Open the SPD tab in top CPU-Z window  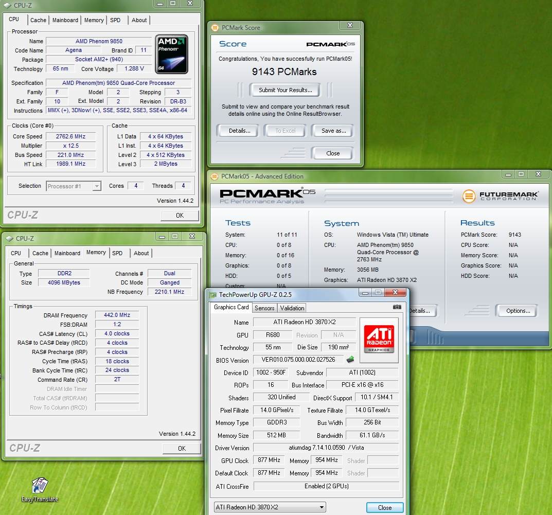click(x=115, y=20)
